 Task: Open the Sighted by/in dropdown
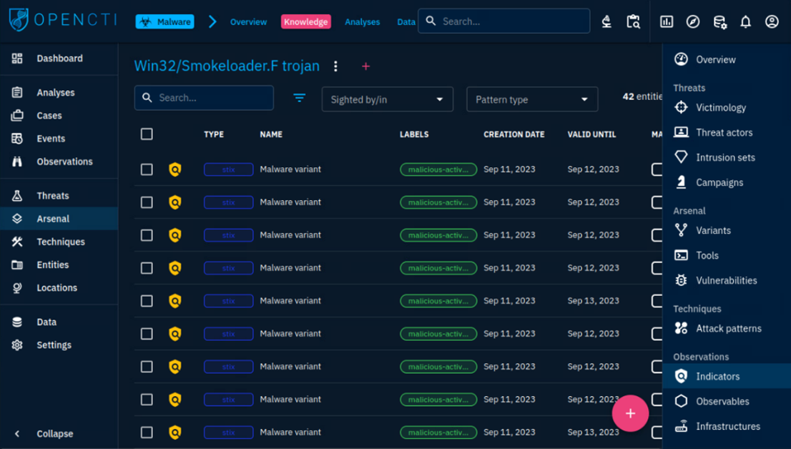pyautogui.click(x=387, y=99)
